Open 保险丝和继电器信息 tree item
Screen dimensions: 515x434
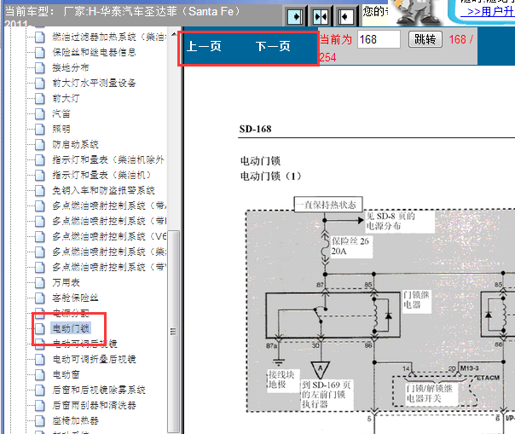(94, 52)
